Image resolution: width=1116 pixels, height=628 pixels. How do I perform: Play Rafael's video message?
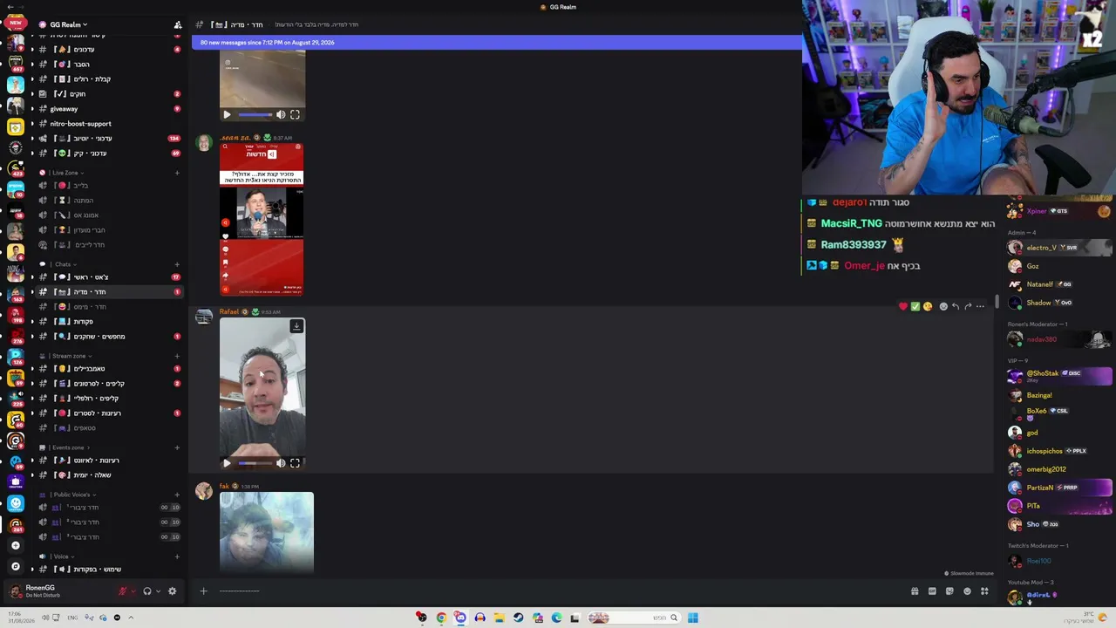coord(227,463)
